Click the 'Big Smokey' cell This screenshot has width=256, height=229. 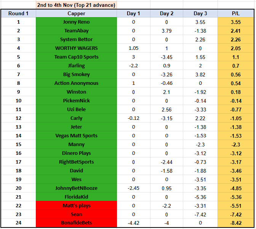pos(76,74)
